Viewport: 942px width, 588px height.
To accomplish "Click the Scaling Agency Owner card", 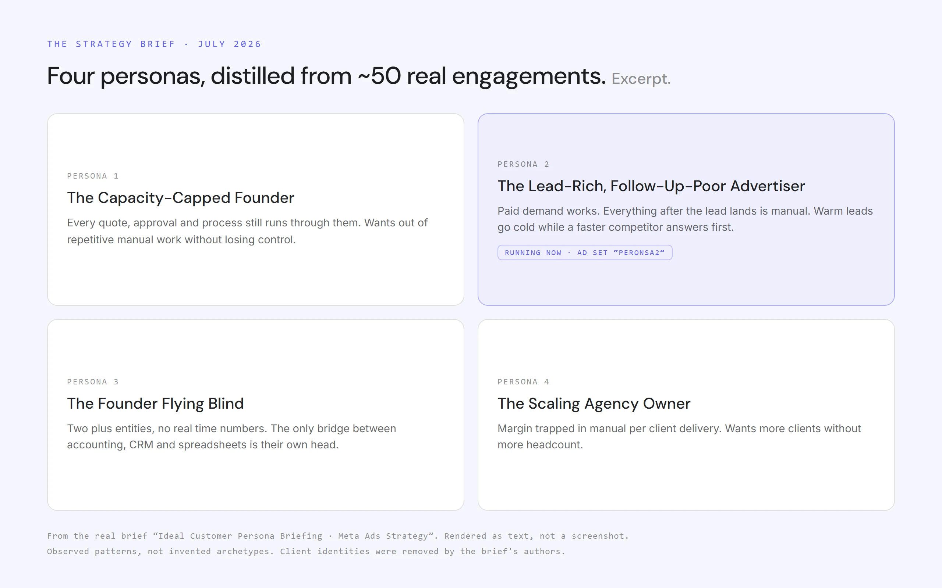I will click(x=686, y=415).
